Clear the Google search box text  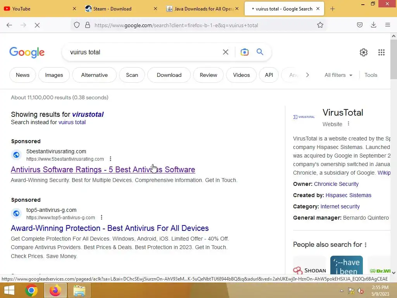(226, 52)
